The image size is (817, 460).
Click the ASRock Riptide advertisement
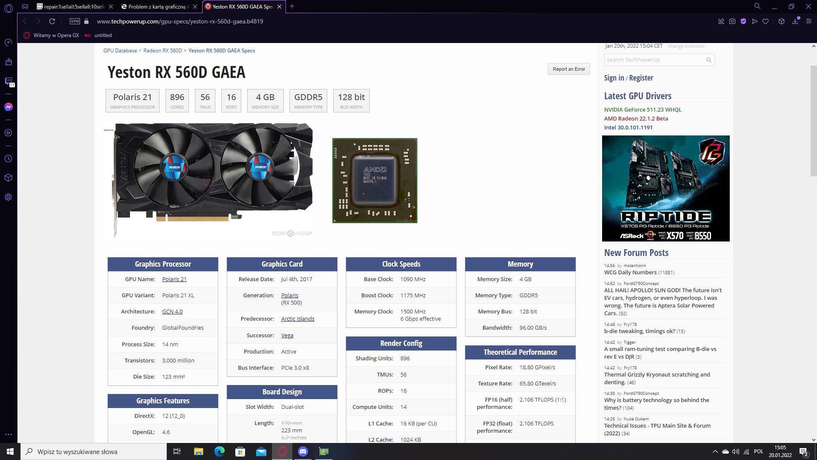(x=666, y=188)
